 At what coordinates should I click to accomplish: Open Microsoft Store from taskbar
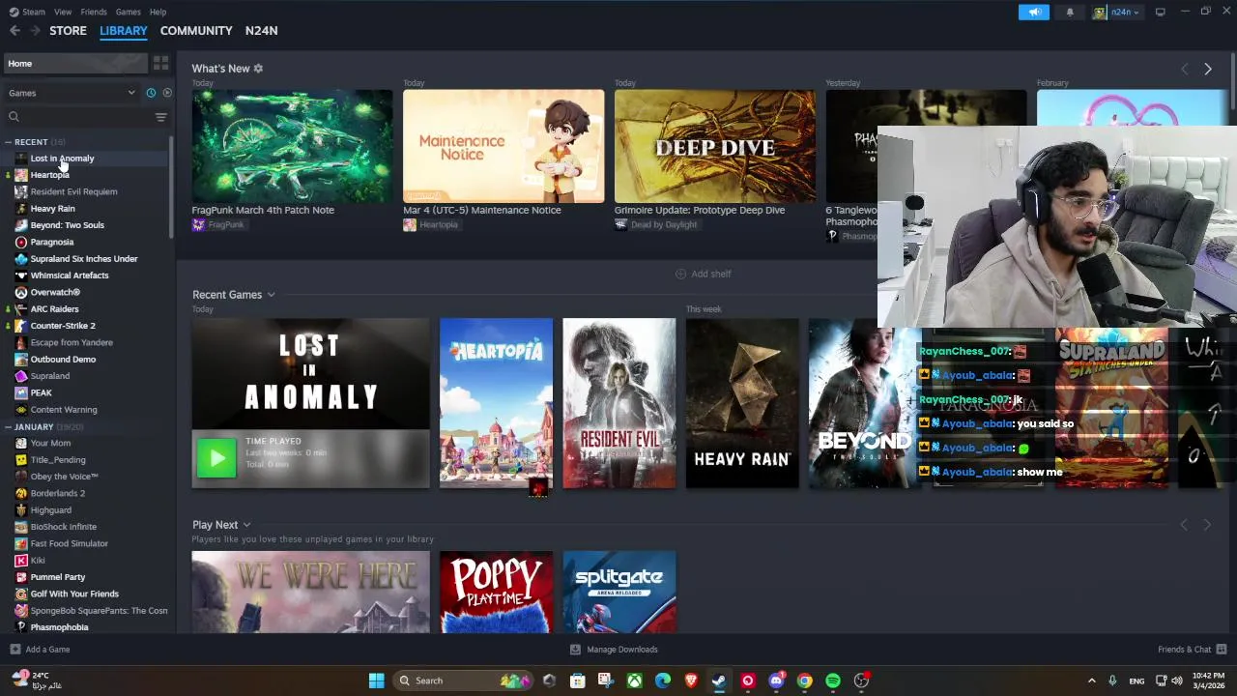[x=577, y=681]
